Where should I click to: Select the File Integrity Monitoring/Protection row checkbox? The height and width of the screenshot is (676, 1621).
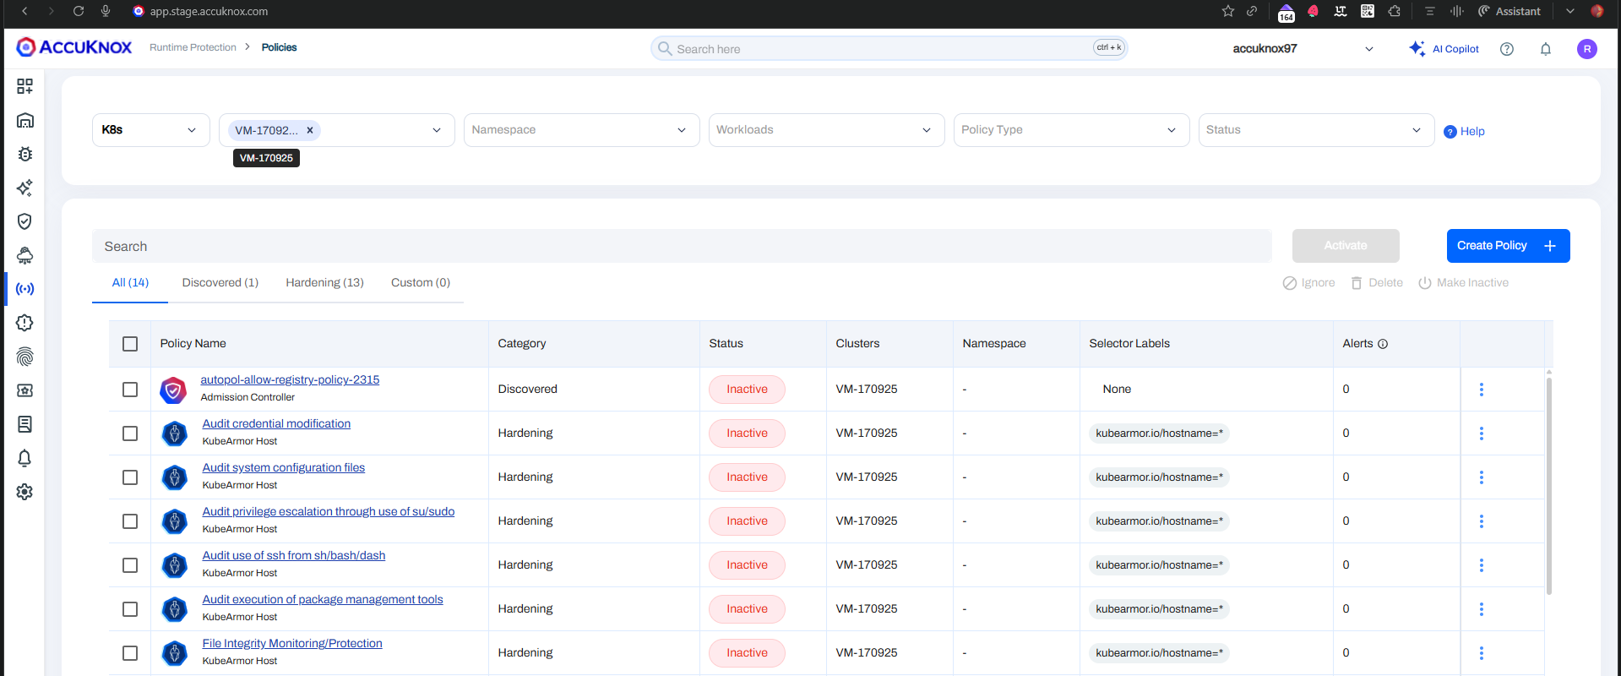coord(130,653)
